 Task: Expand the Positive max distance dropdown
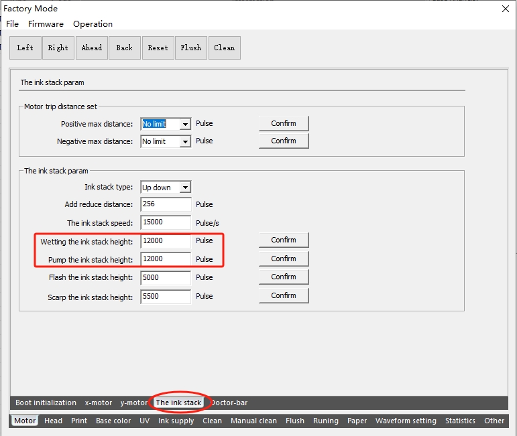[x=184, y=124]
